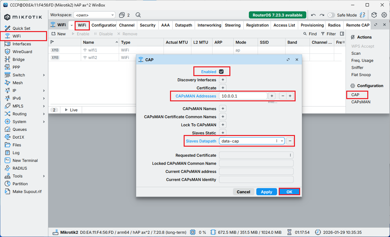Viewport: 390px width, 237px height.
Task: Switch to the Security tab
Action: point(148,25)
